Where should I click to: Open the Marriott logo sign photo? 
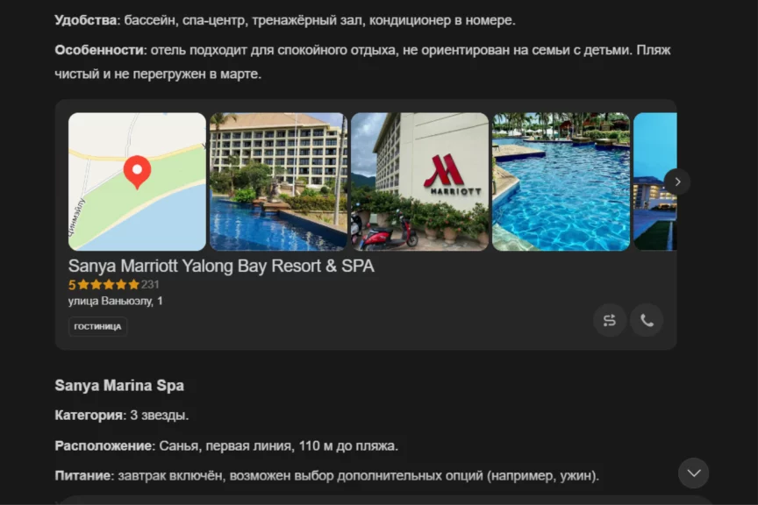[419, 181]
